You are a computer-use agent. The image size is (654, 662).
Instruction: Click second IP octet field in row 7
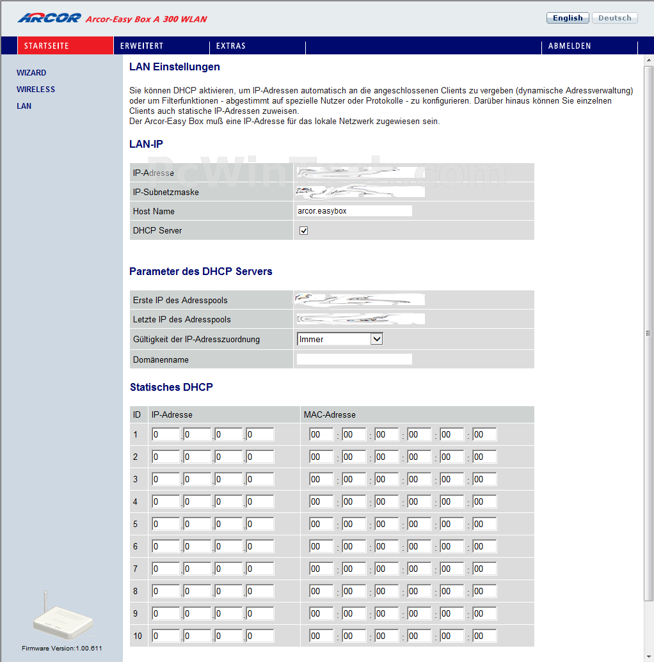[x=197, y=569]
